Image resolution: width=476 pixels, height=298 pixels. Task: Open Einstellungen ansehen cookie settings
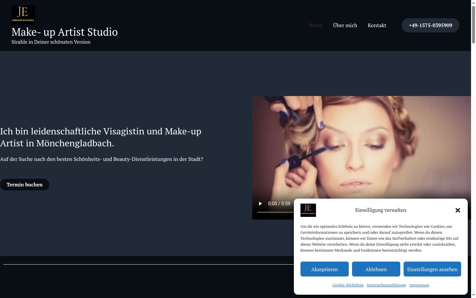pyautogui.click(x=432, y=269)
